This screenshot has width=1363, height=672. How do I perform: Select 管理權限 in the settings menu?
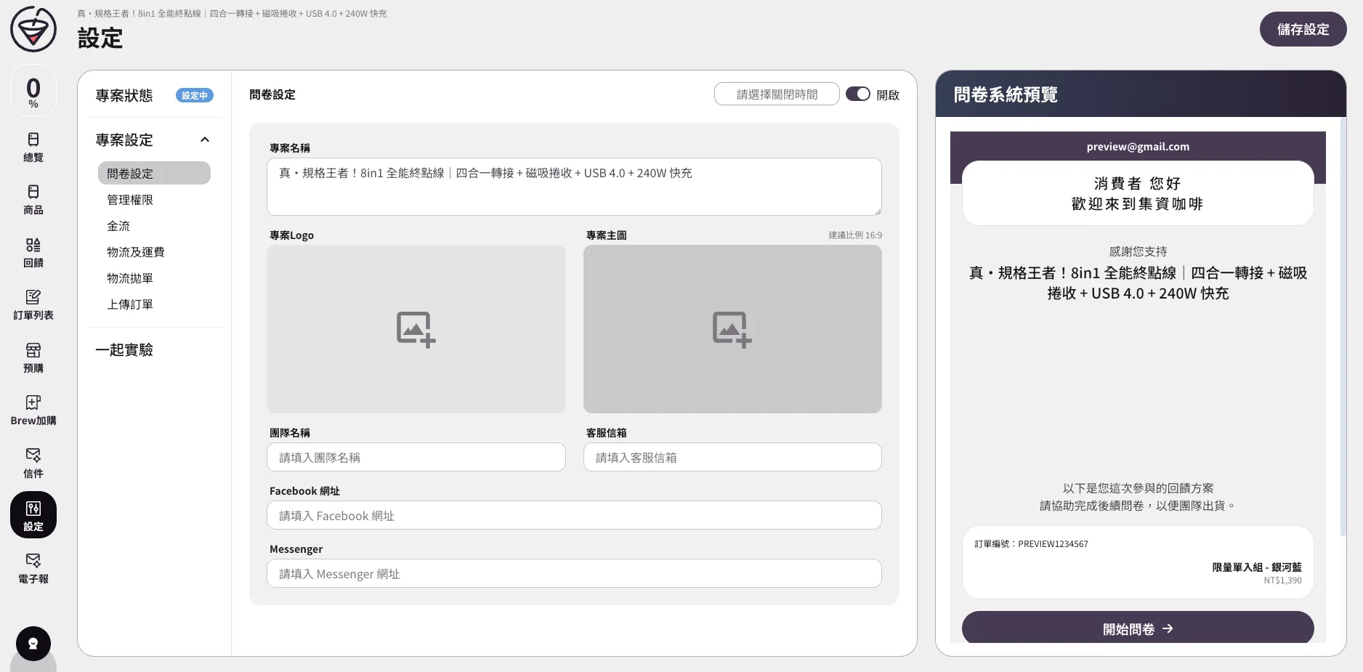(x=130, y=200)
